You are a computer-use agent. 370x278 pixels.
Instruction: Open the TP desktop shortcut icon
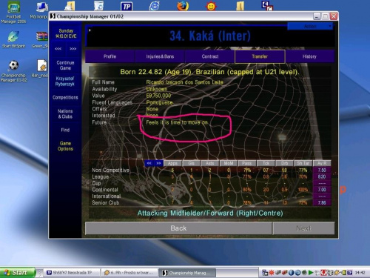tap(127, 6)
